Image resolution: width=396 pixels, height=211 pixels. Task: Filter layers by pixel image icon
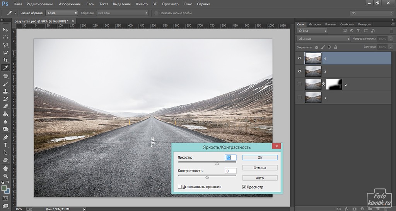[x=345, y=31]
